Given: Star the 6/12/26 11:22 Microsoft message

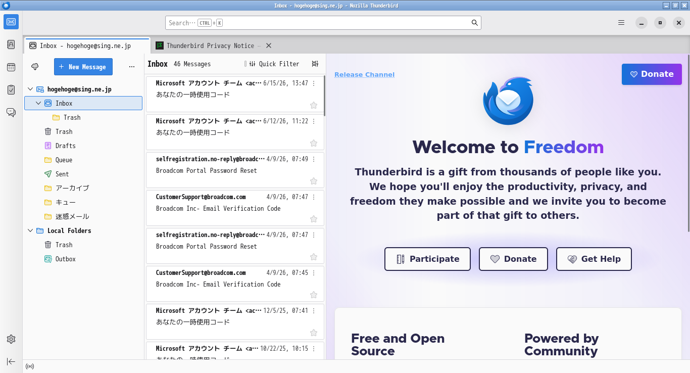Looking at the screenshot, I should click(314, 143).
